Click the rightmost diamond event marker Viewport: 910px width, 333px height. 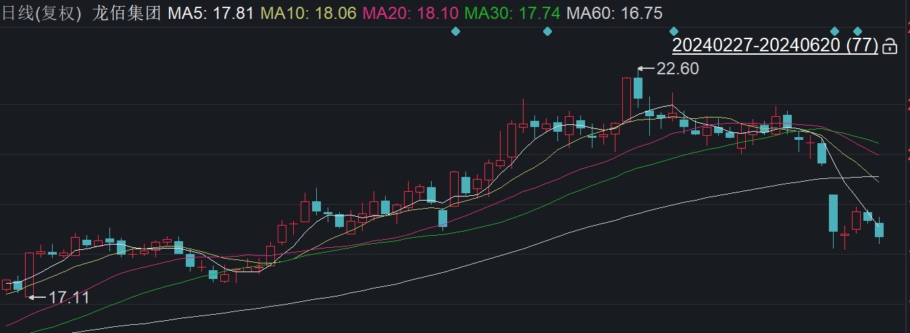tap(857, 31)
